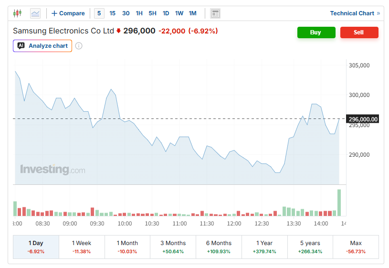Screen dimensions: 389x268
Task: Open the 1 Week range tab
Action: click(82, 247)
